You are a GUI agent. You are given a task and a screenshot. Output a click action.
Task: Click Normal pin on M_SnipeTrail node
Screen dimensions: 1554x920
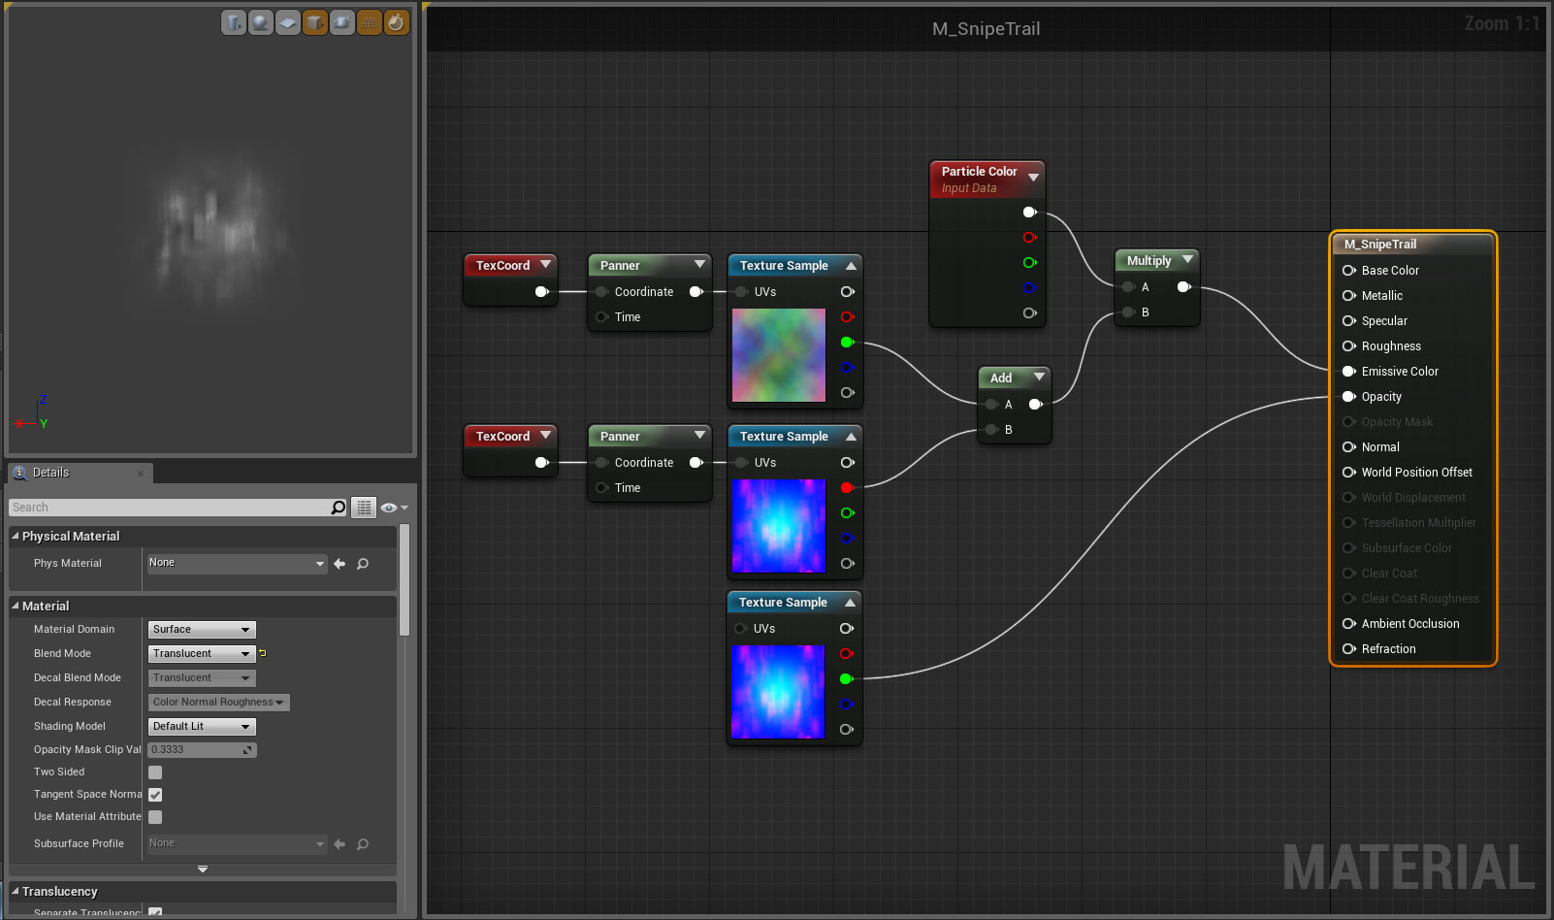[x=1349, y=447]
